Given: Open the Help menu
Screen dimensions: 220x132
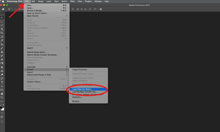Looking at the screenshot, I should point(107,1).
